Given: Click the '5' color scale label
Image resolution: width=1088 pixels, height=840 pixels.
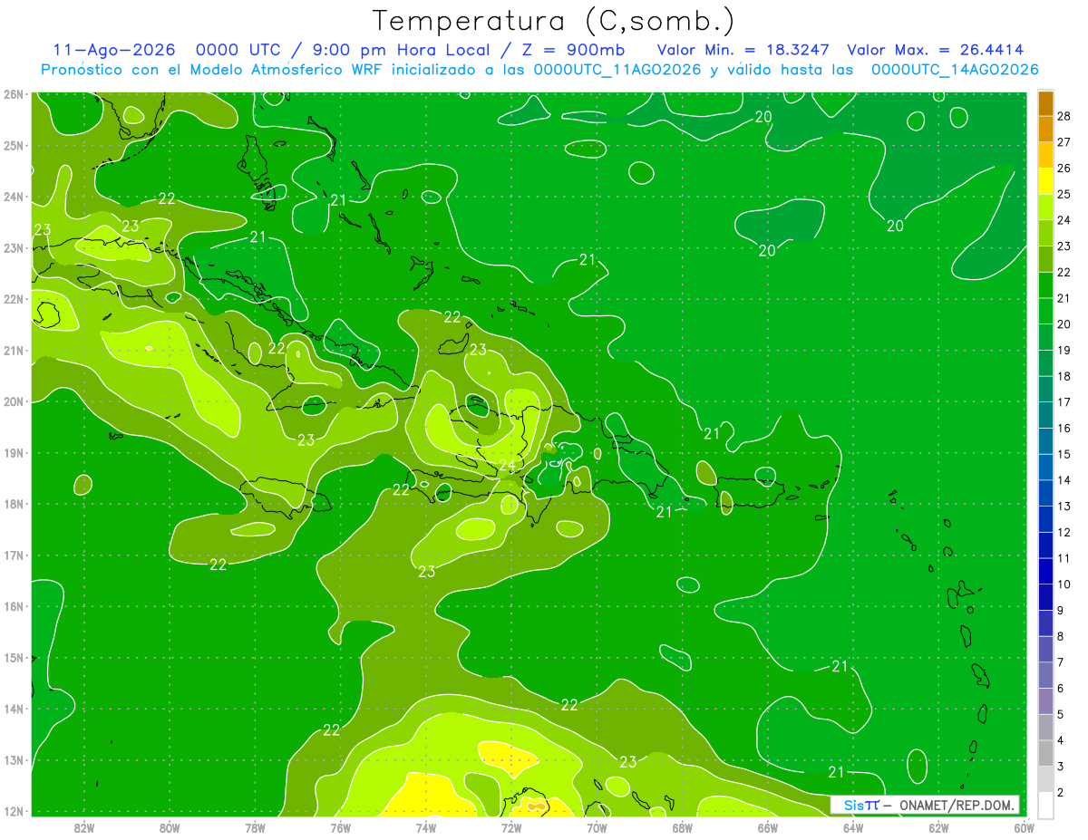Looking at the screenshot, I should [x=1062, y=715].
